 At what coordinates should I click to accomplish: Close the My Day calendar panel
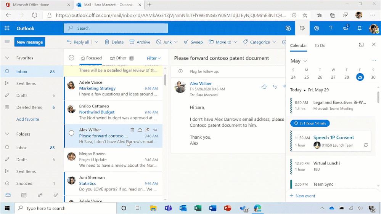point(374,45)
